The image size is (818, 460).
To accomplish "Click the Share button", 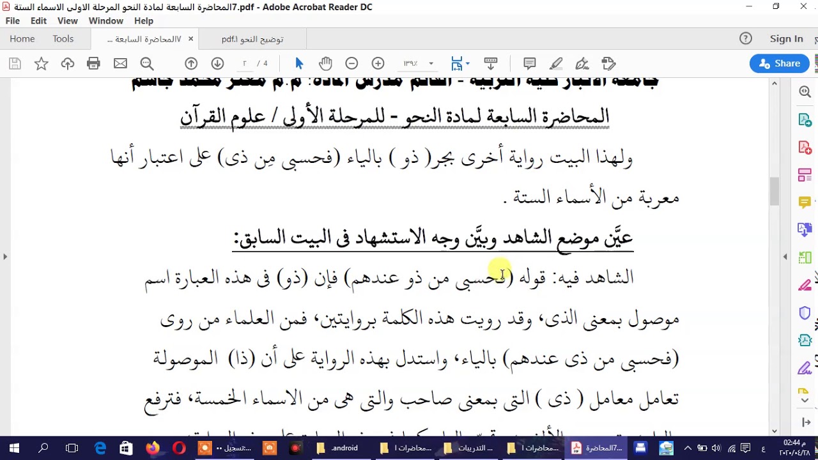I will [780, 63].
